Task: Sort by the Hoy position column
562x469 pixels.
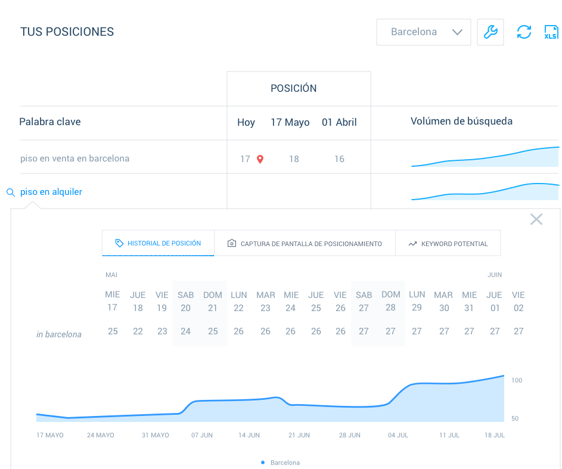Action: click(246, 122)
